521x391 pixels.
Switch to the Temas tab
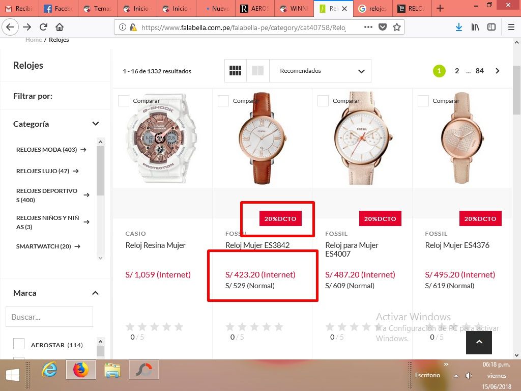point(98,8)
